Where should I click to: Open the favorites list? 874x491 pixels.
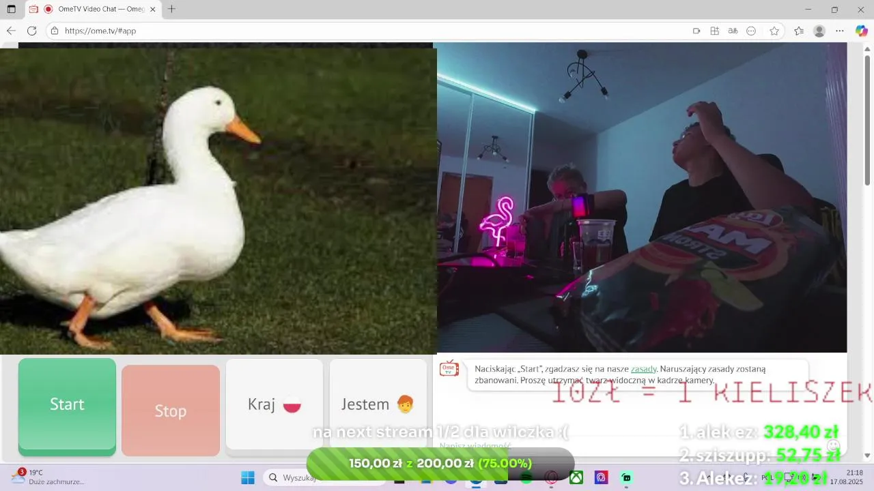[x=799, y=31]
